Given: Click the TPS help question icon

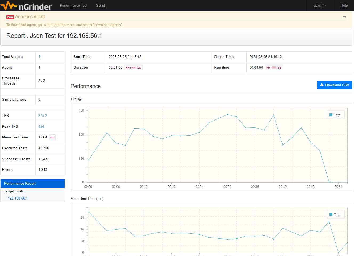Looking at the screenshot, I should (x=80, y=99).
